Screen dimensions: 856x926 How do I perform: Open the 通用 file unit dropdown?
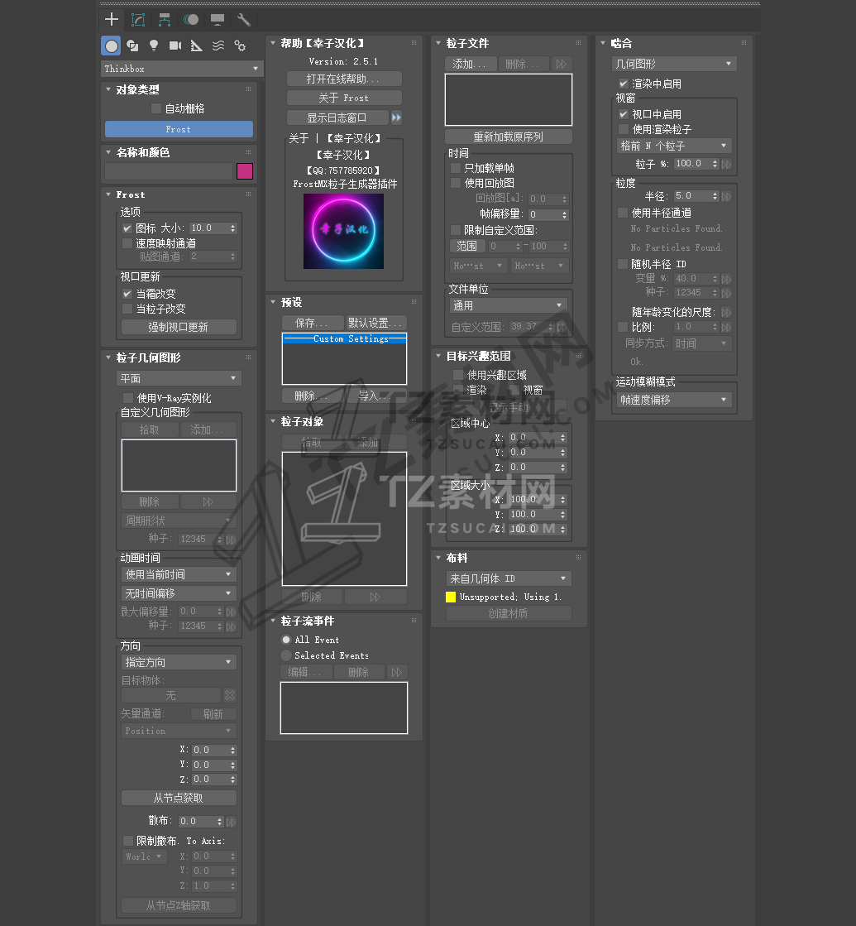pos(508,305)
